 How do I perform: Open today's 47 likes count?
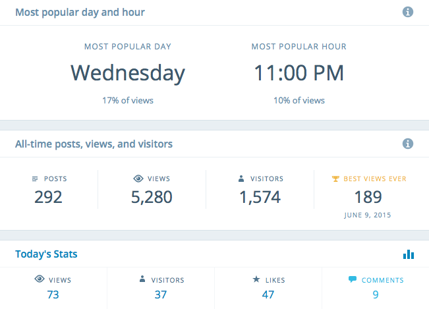[x=268, y=295]
